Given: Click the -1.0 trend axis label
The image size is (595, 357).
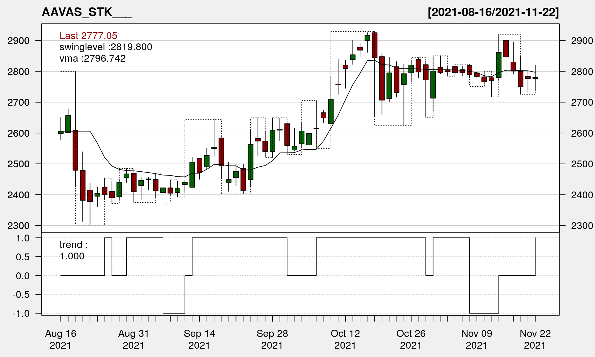Looking at the screenshot, I should pyautogui.click(x=21, y=313).
